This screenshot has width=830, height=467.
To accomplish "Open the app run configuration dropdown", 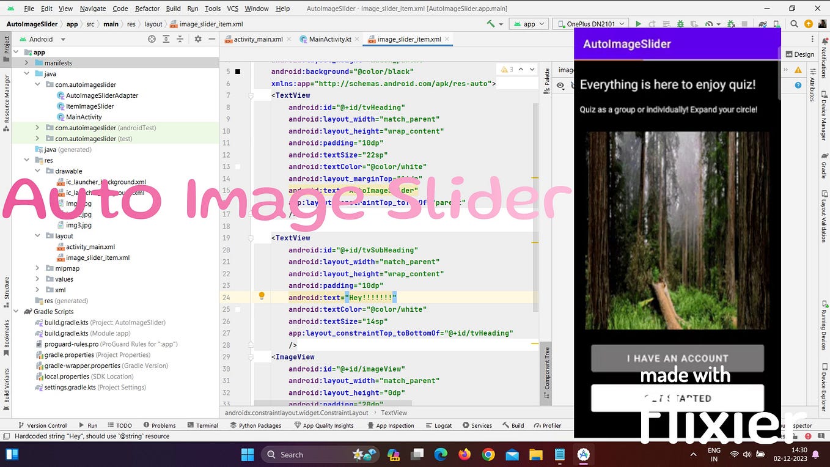I will click(528, 24).
